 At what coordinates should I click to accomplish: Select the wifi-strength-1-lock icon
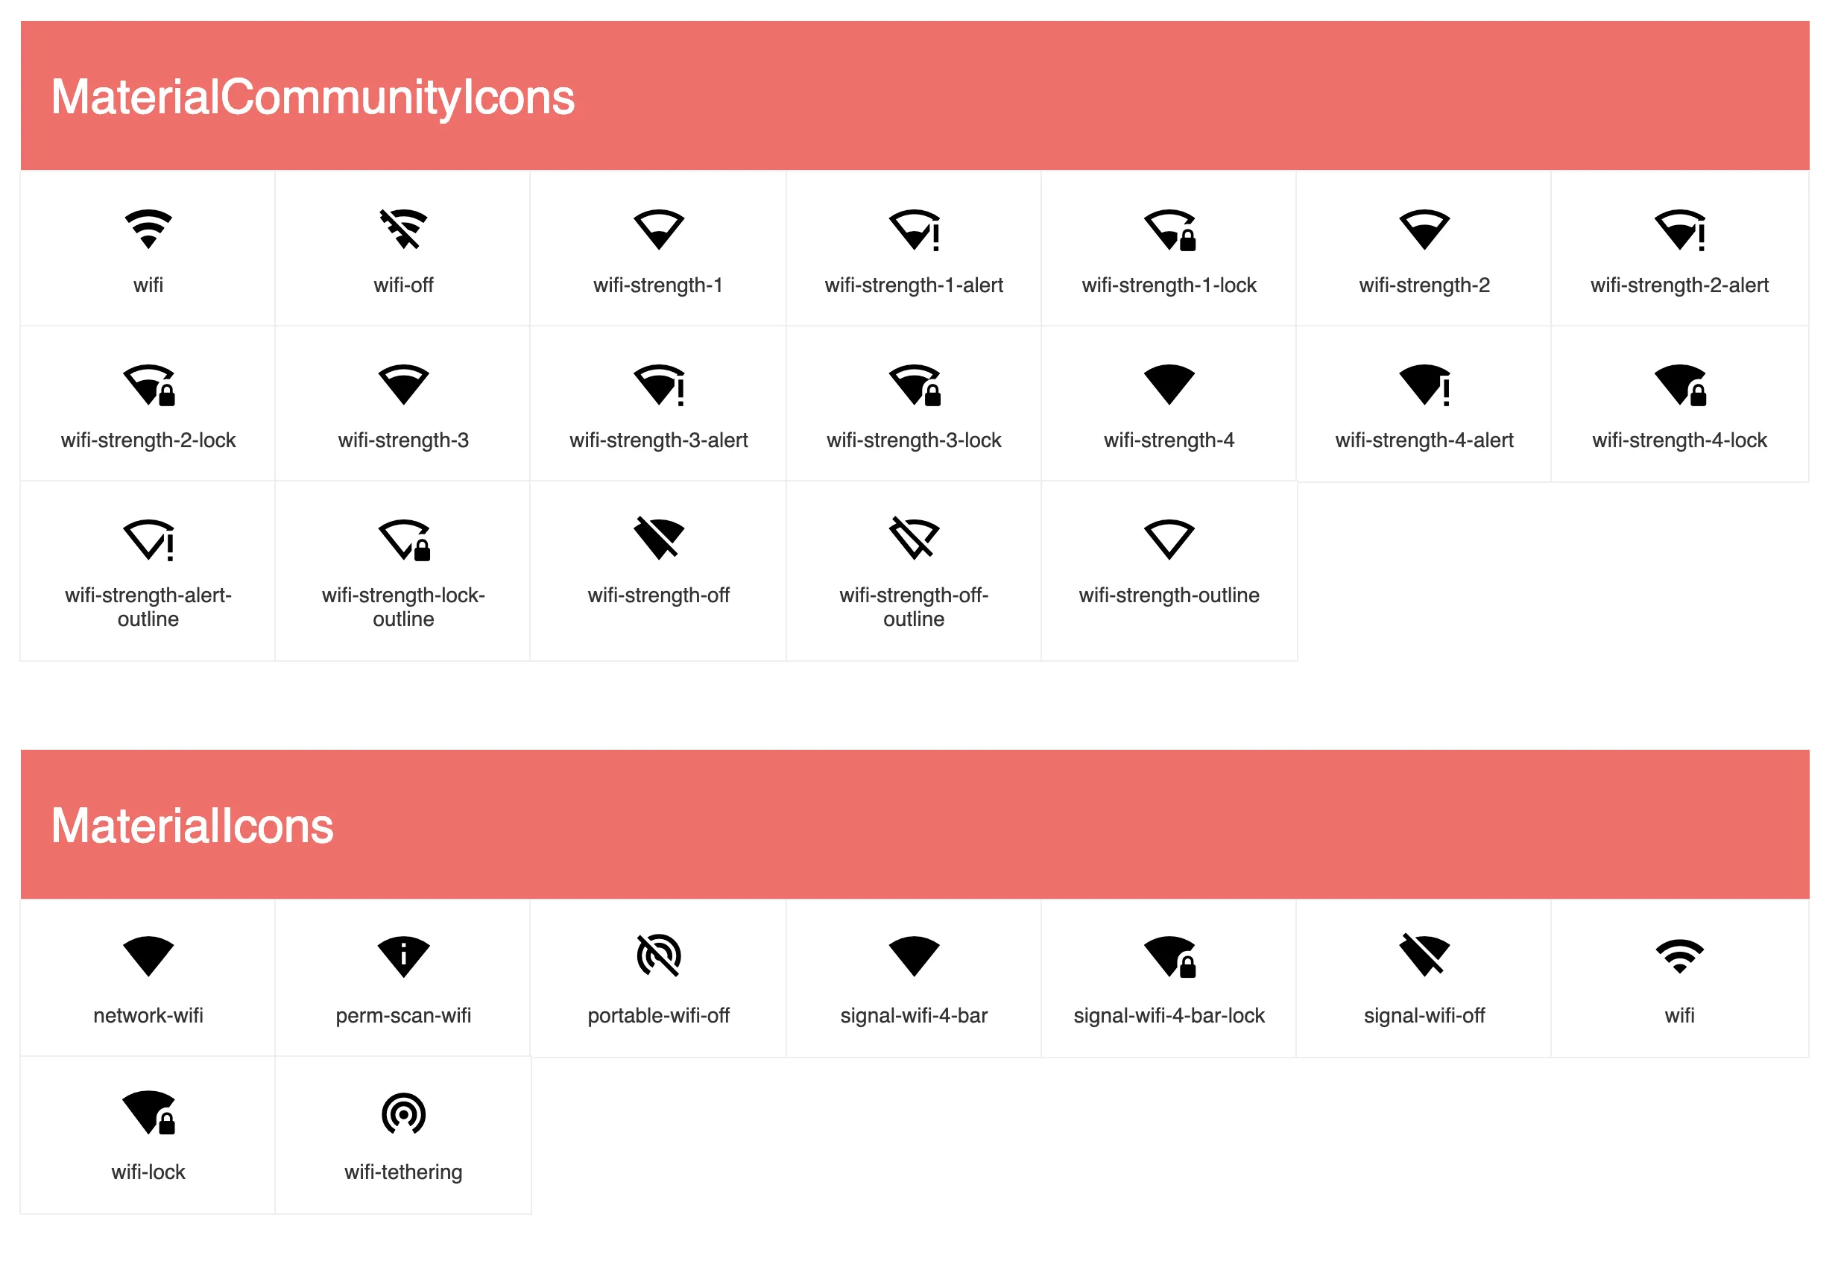(x=1169, y=230)
